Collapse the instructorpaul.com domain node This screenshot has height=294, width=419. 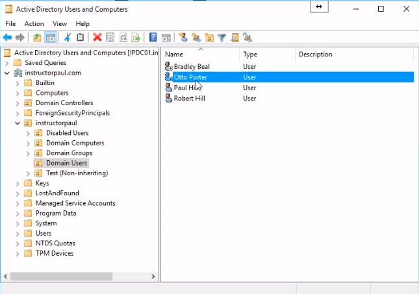click(x=7, y=73)
